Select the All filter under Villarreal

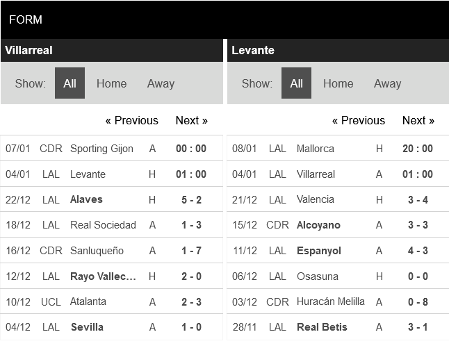pyautogui.click(x=70, y=83)
